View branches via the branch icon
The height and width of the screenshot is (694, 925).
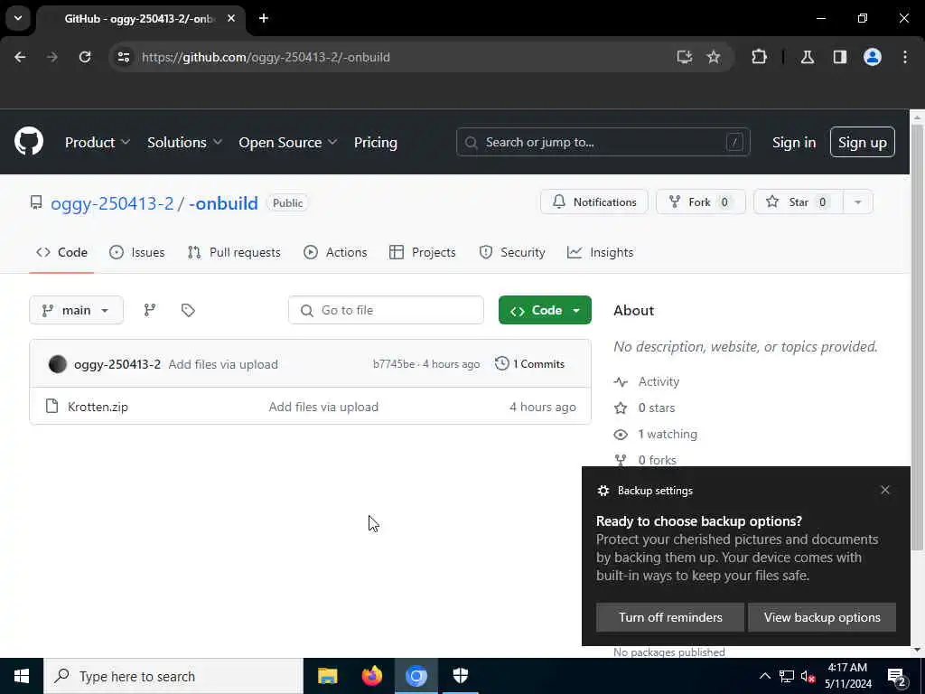150,310
